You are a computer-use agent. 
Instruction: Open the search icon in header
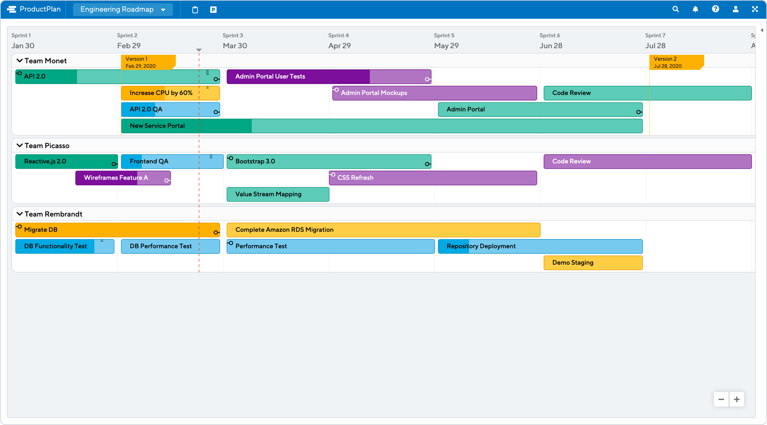pos(675,9)
